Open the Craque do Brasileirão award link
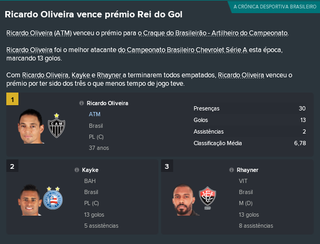The height and width of the screenshot is (244, 320). coord(213,33)
